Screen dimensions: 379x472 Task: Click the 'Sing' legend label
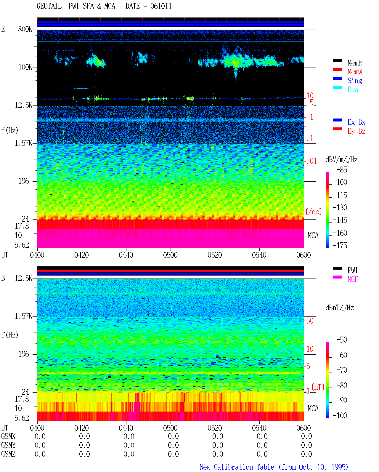coord(355,81)
